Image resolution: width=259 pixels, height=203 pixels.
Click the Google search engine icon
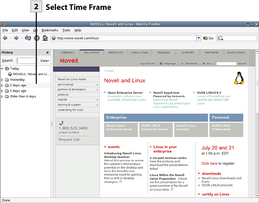(220, 38)
